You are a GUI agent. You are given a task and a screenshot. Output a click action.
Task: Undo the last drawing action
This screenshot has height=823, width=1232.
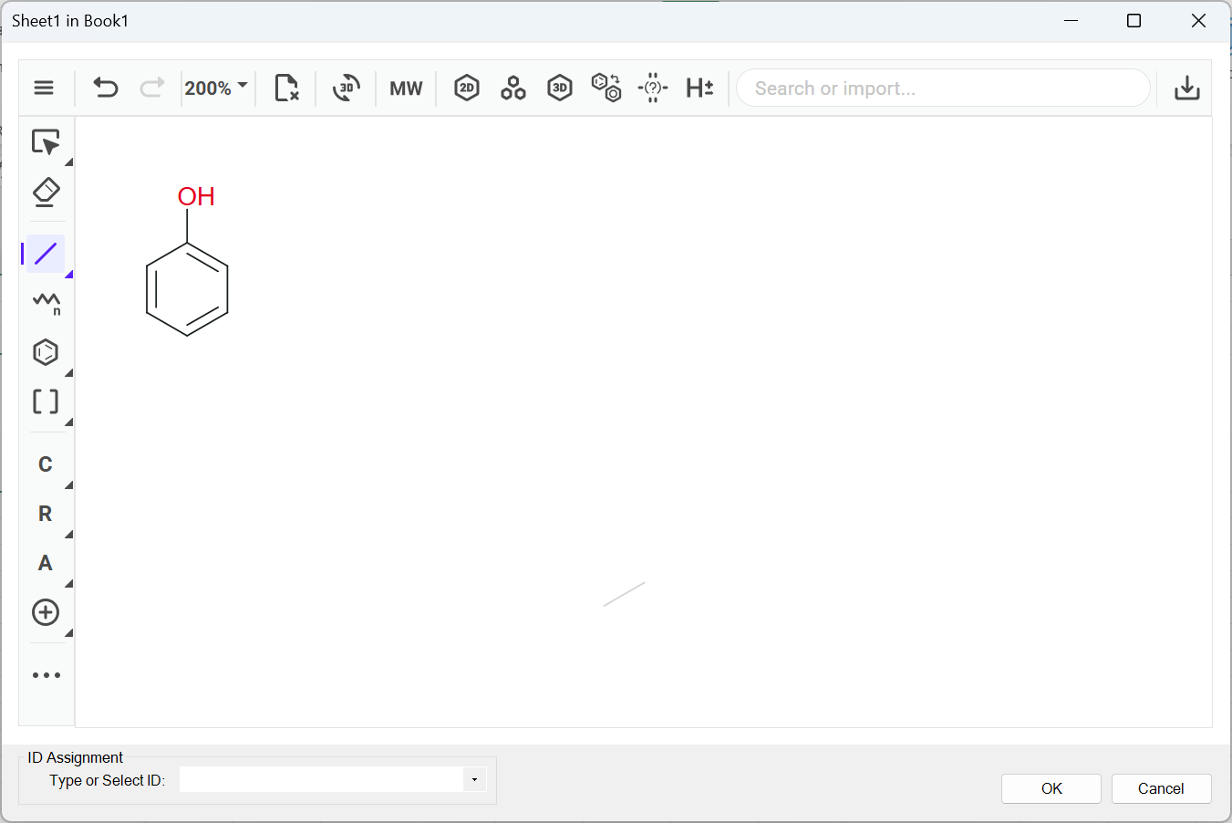[x=106, y=88]
